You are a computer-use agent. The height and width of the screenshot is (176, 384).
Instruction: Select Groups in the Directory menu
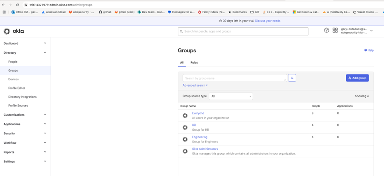pos(25,71)
